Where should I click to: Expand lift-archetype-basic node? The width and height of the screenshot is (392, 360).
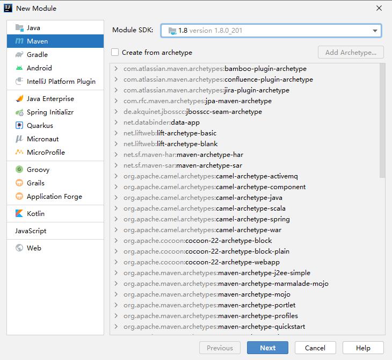[116, 133]
